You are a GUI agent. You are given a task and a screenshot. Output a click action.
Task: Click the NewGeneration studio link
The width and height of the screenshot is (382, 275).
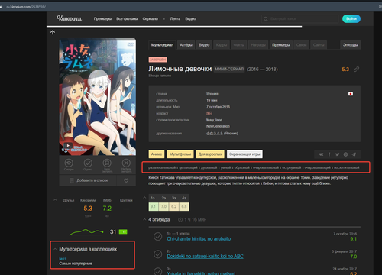coord(218,126)
